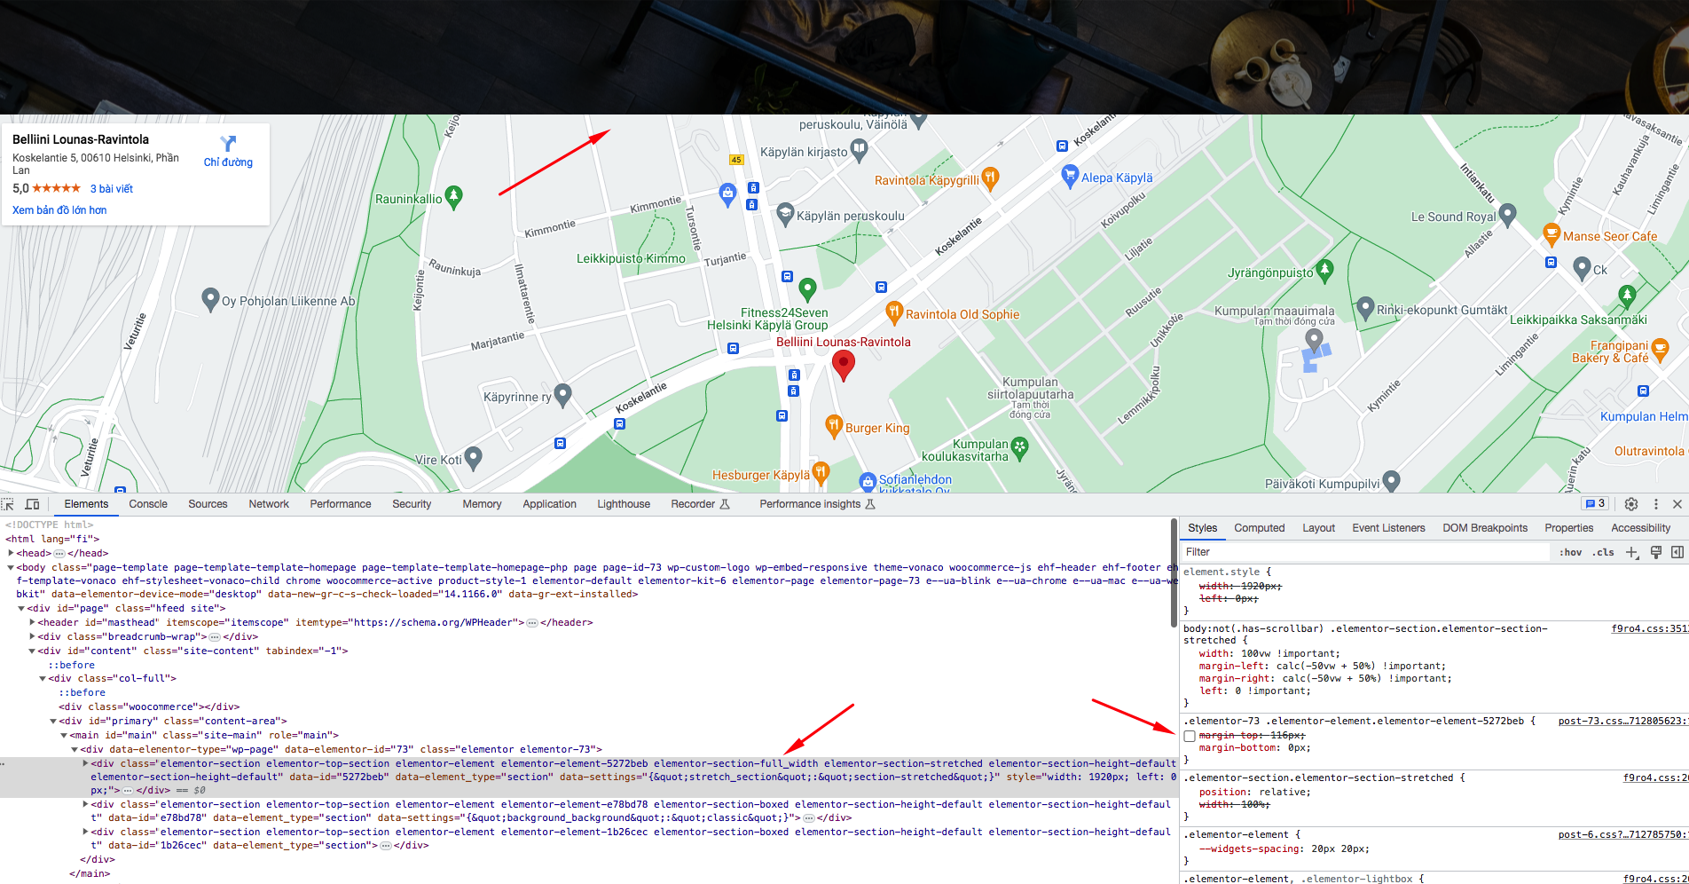The image size is (1689, 884).
Task: Open the Xem bản đồ lớn hơn link
Action: (x=59, y=210)
